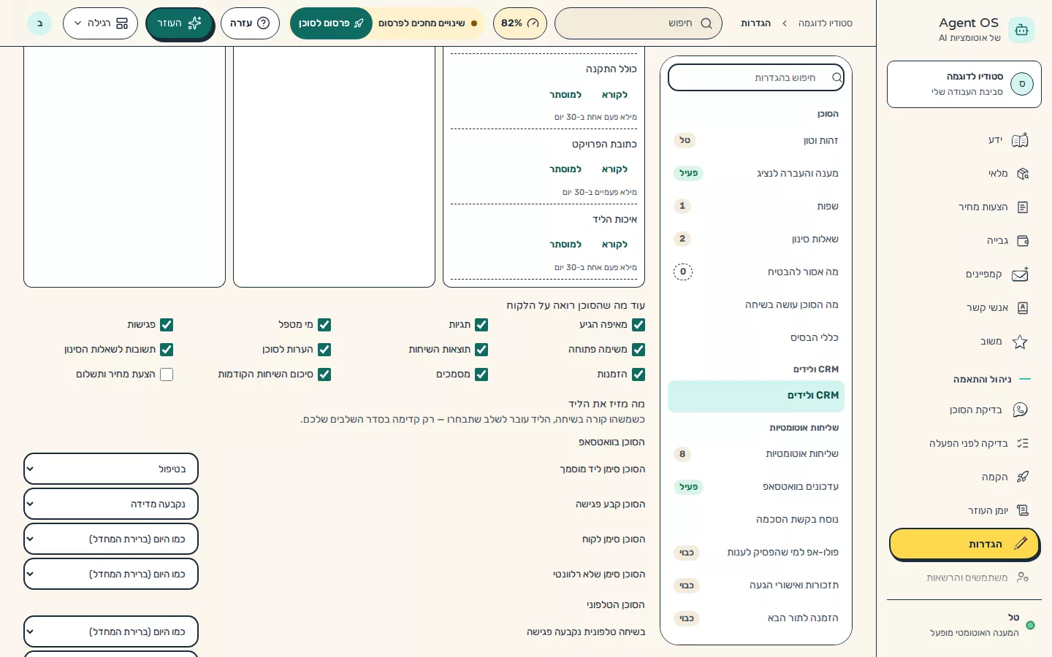Viewport: 1052px width, 657px height.
Task: Uncheck the פגישות checkbox
Action: (x=167, y=325)
